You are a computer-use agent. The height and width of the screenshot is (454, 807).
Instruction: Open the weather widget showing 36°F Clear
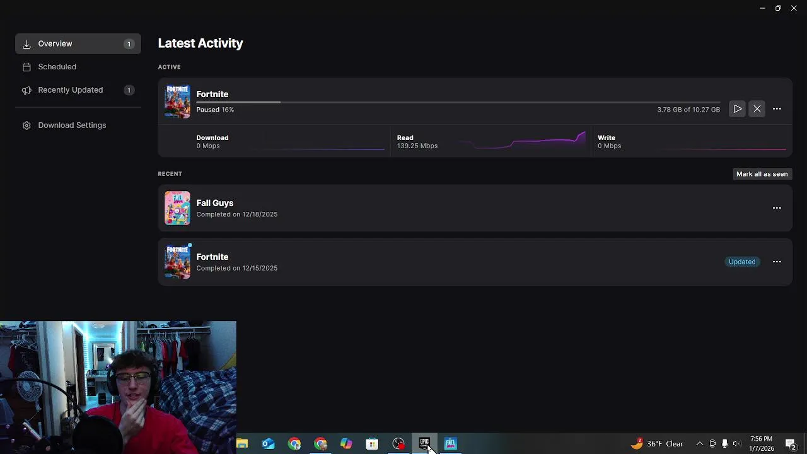click(x=657, y=444)
